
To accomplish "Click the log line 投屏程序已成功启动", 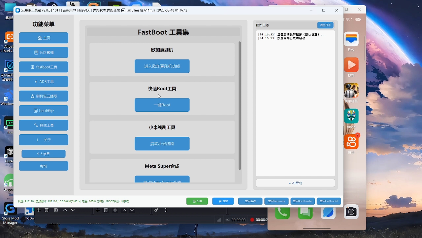I will (x=291, y=38).
